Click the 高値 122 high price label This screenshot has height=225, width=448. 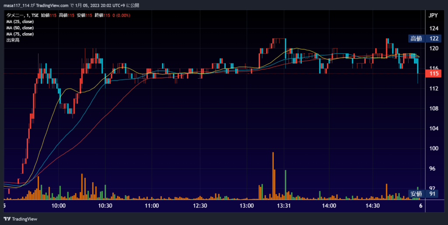point(424,39)
